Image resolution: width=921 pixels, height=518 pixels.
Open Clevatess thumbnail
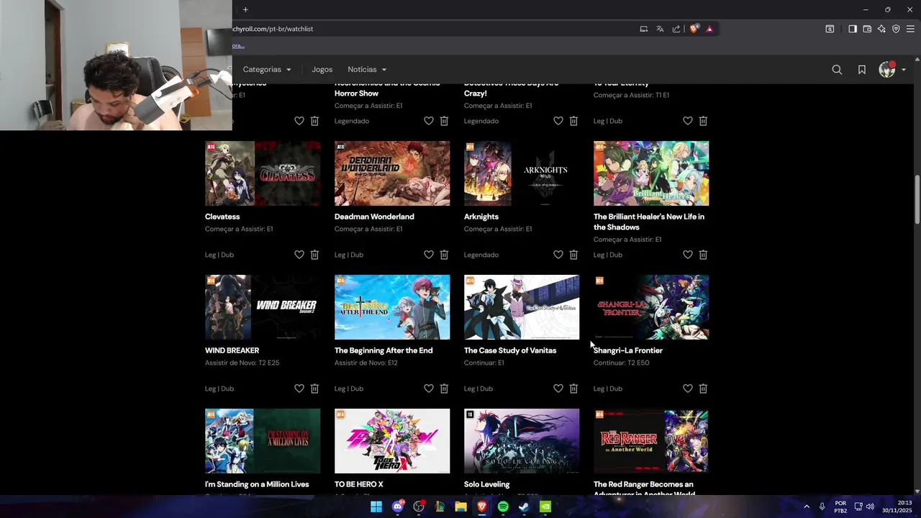(263, 173)
